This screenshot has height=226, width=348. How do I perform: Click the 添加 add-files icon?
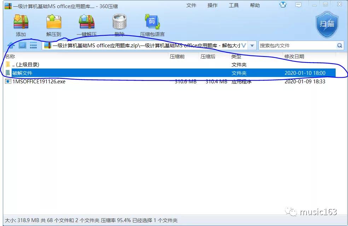tap(21, 22)
